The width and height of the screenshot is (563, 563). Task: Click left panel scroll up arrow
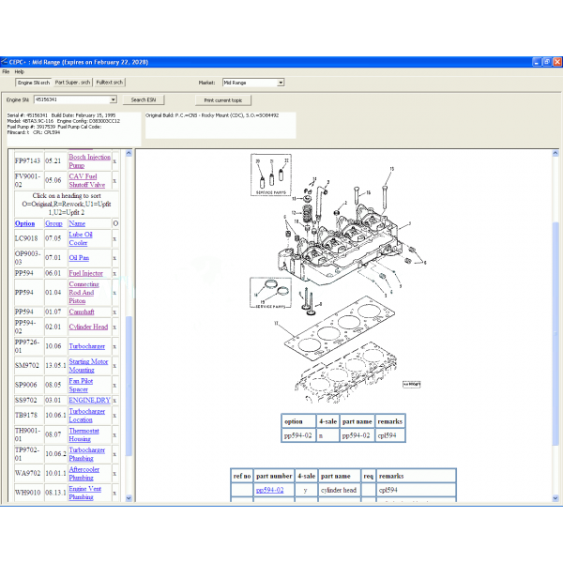129,153
